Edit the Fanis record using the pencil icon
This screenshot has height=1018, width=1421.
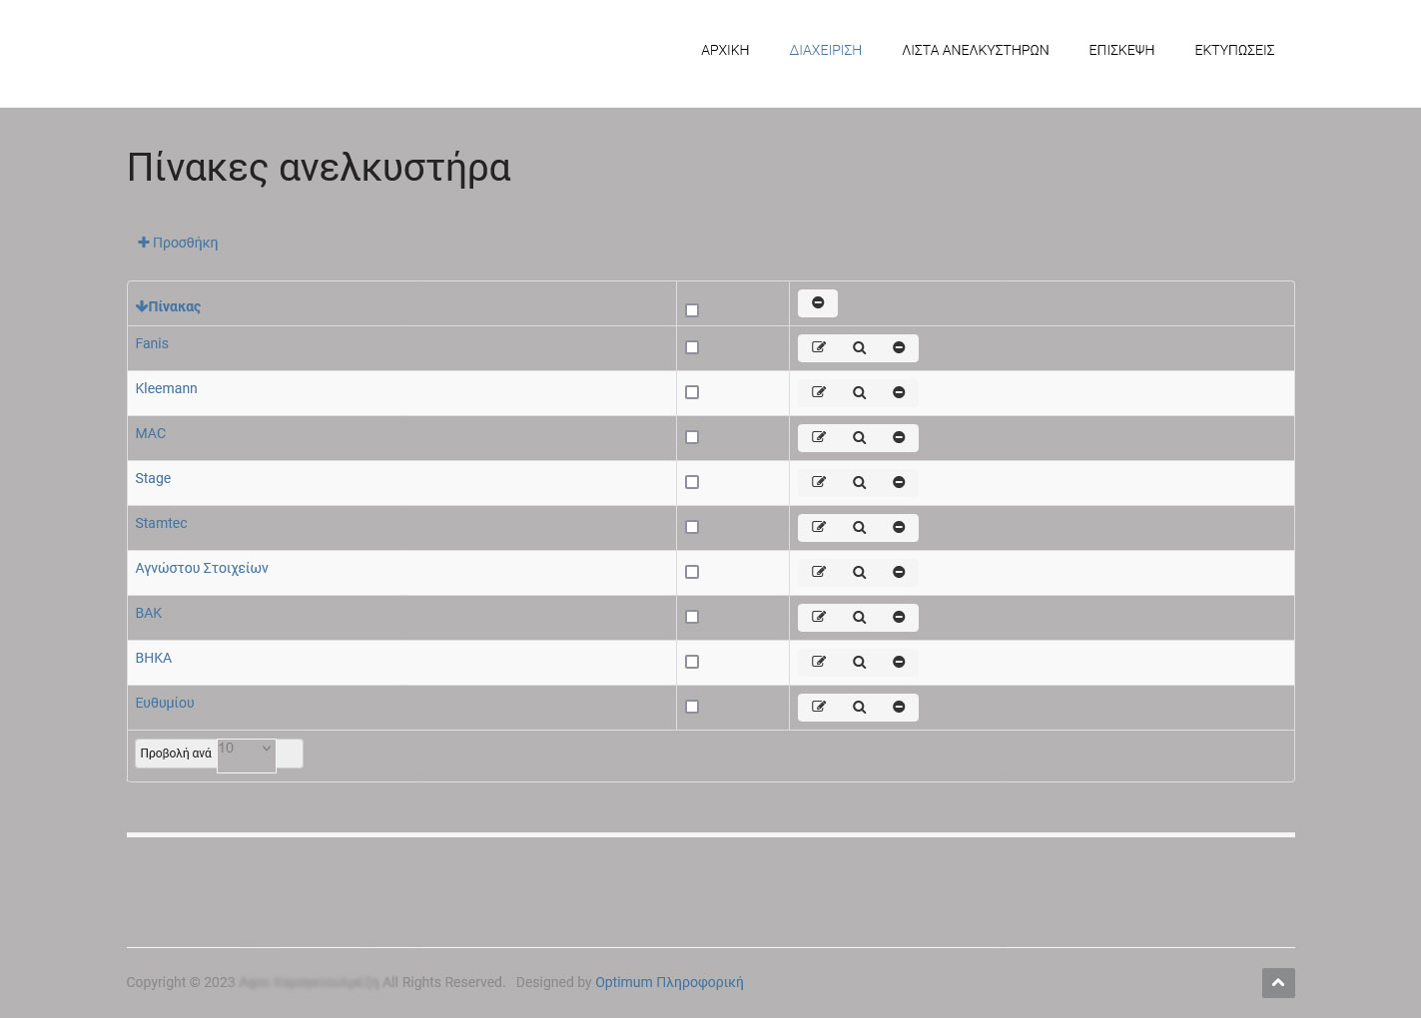coord(818,347)
